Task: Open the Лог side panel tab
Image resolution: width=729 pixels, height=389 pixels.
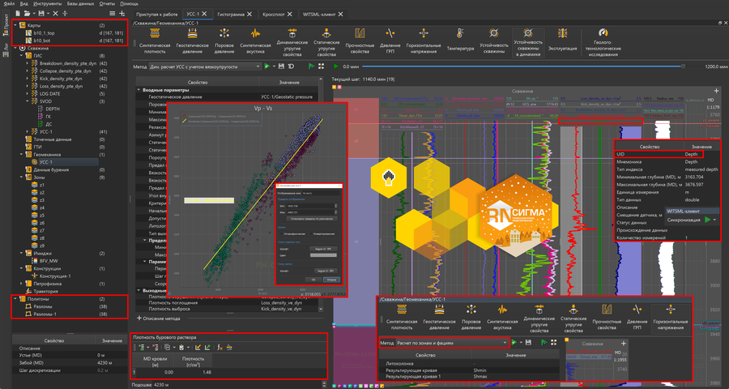Action: [x=6, y=49]
